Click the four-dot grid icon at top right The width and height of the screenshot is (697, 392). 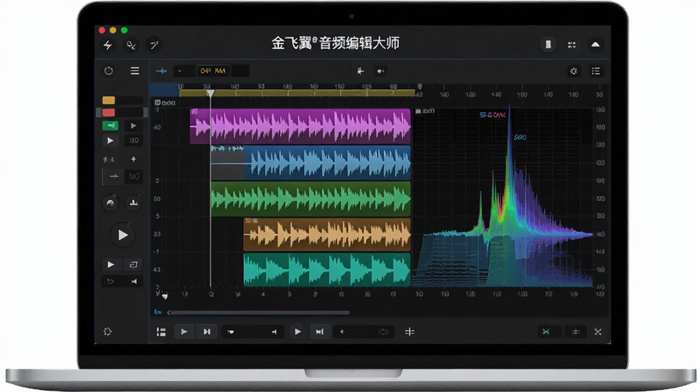(572, 44)
